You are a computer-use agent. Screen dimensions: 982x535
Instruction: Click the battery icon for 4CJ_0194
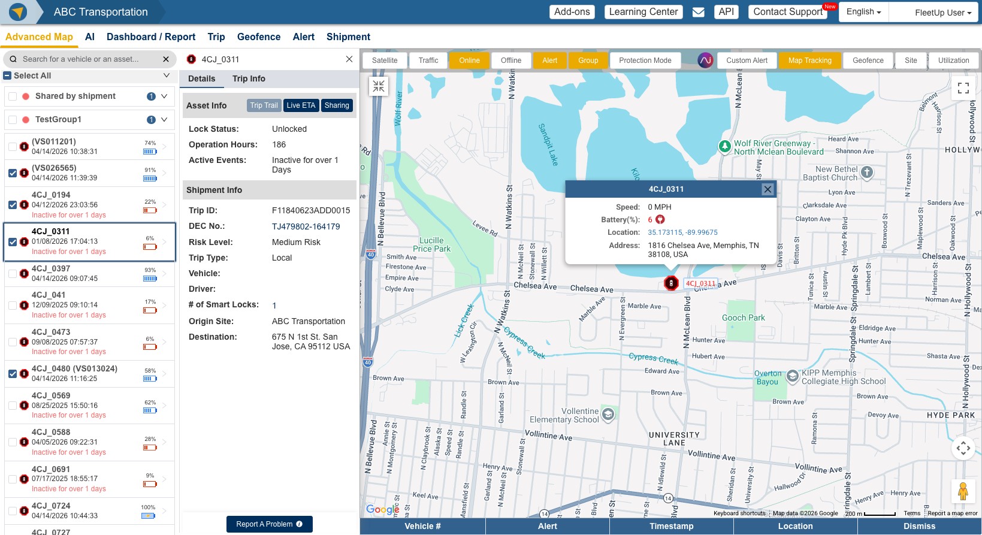(x=150, y=210)
